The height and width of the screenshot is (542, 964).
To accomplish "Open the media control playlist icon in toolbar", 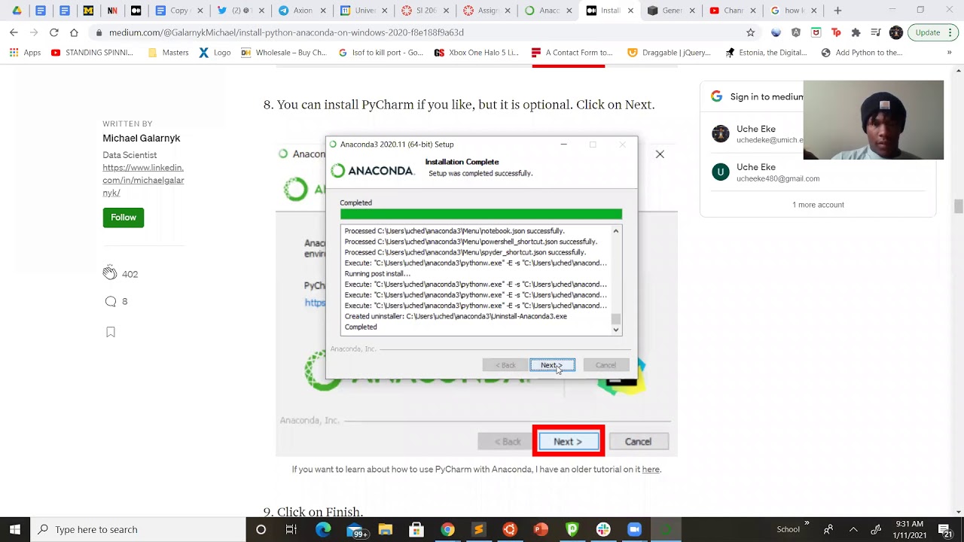I will 875,32.
